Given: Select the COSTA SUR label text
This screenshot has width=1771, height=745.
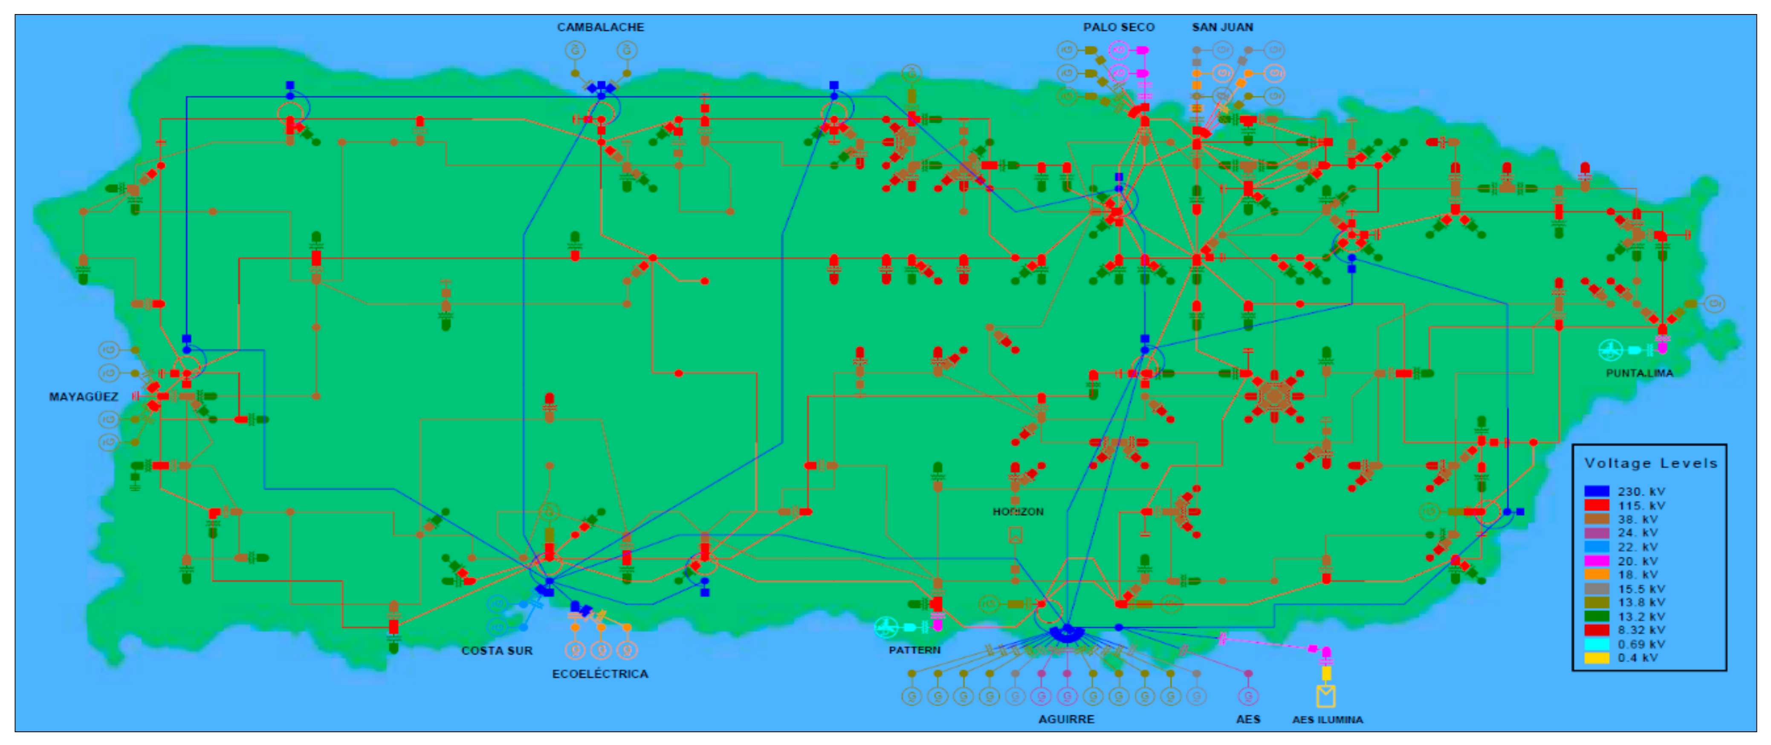Looking at the screenshot, I should (496, 650).
